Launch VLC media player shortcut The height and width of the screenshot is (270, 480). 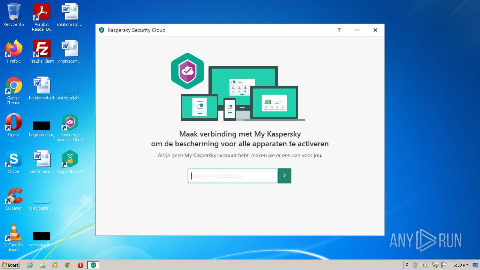[13, 238]
